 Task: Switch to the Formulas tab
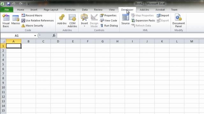pyautogui.click(x=70, y=10)
